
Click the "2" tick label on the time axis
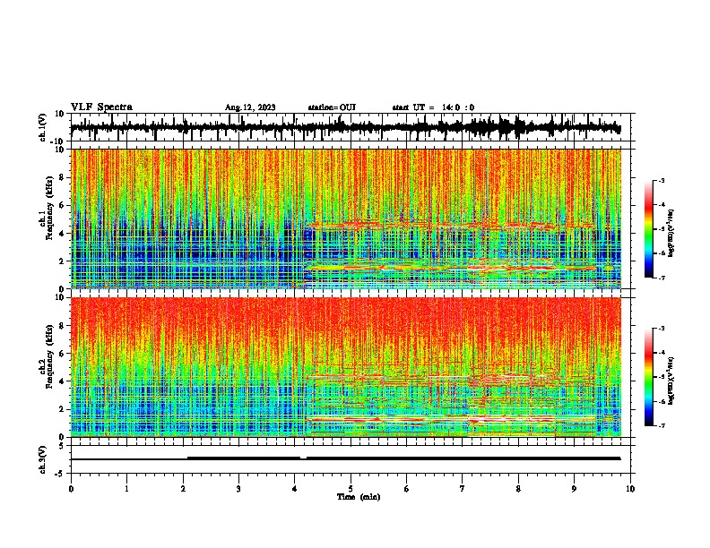183,489
